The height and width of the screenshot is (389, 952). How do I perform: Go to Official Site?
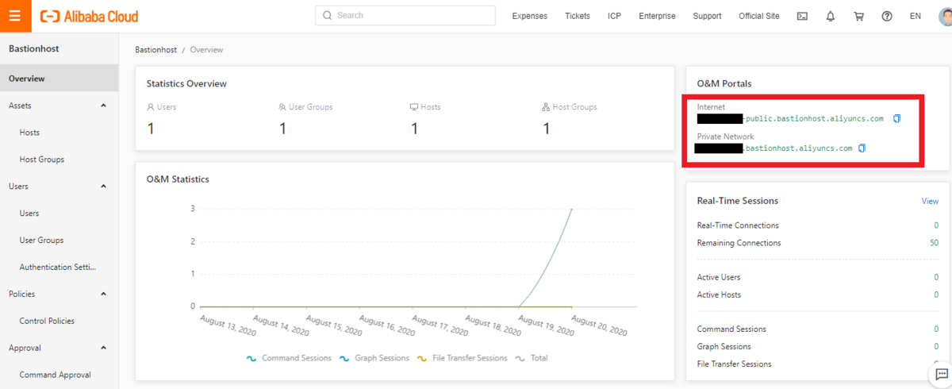pyautogui.click(x=759, y=16)
